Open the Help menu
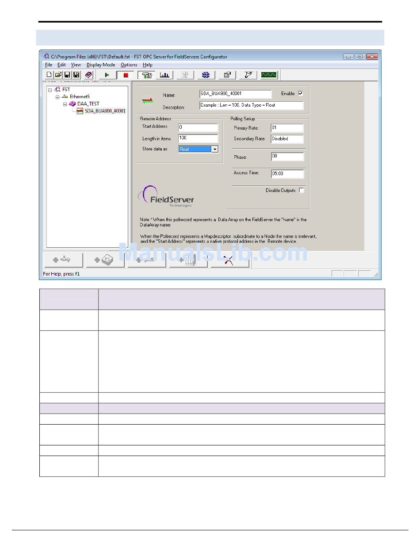The height and width of the screenshot is (552, 420). click(148, 65)
